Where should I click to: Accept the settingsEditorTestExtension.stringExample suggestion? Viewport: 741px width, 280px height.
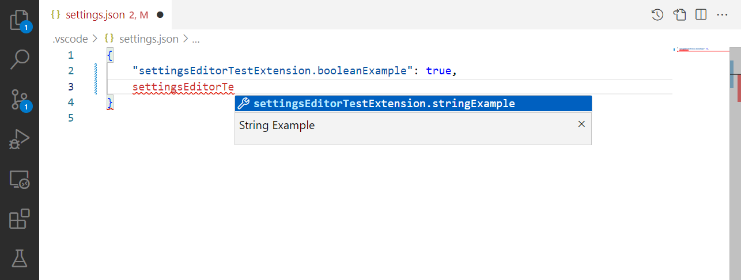click(x=384, y=104)
